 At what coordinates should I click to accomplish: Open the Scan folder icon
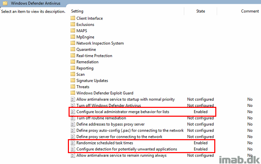click(73, 74)
